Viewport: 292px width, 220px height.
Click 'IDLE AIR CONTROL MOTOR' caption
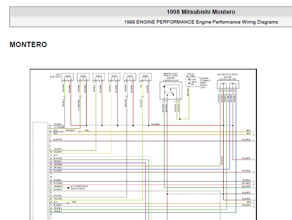[228, 78]
